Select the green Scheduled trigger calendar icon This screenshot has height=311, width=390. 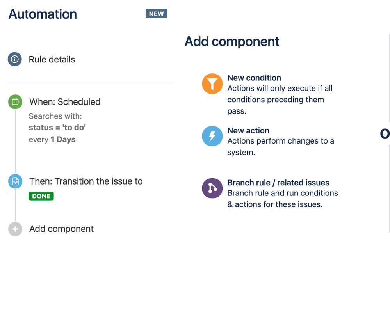point(15,102)
